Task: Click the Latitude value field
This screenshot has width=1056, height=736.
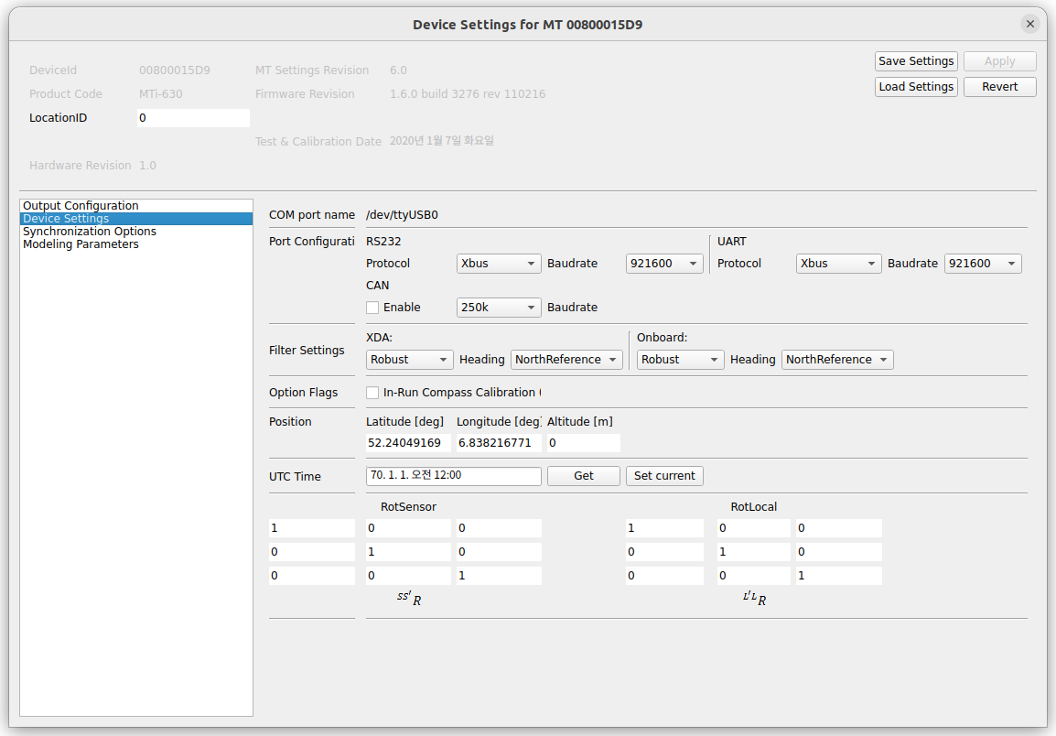Action: point(408,443)
